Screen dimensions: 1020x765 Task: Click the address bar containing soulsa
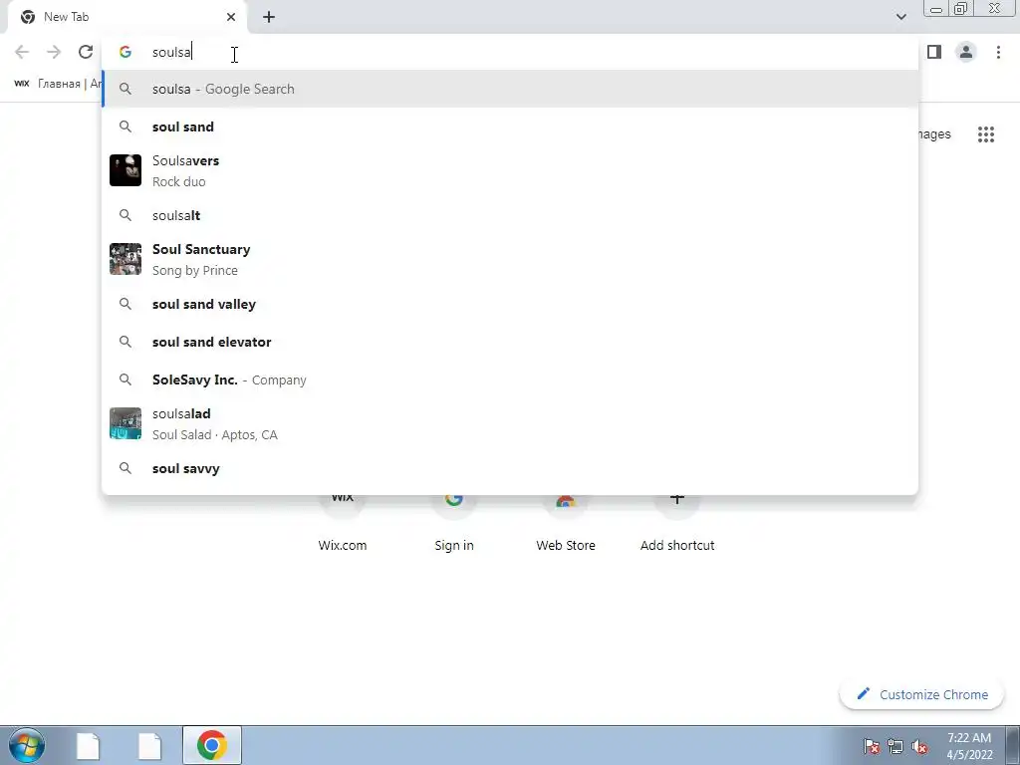point(510,52)
